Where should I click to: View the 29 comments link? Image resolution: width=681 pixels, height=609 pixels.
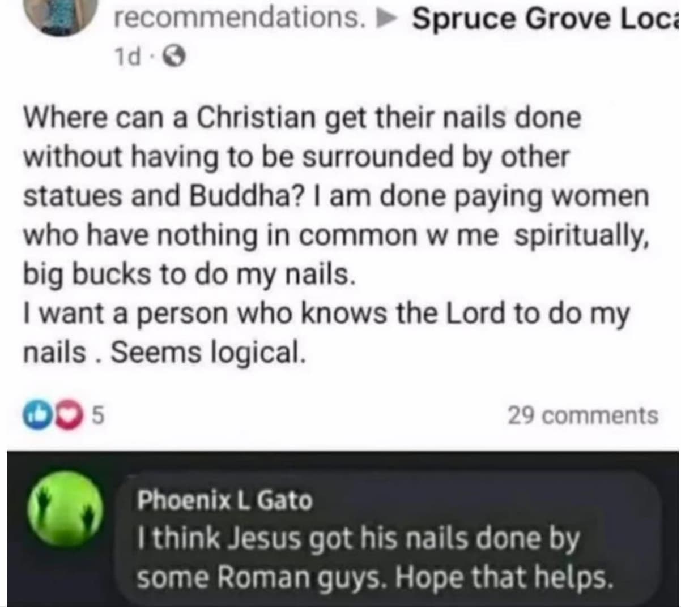tap(582, 416)
